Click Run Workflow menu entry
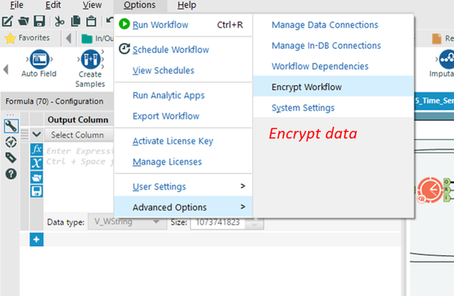454x296 pixels. pos(160,25)
